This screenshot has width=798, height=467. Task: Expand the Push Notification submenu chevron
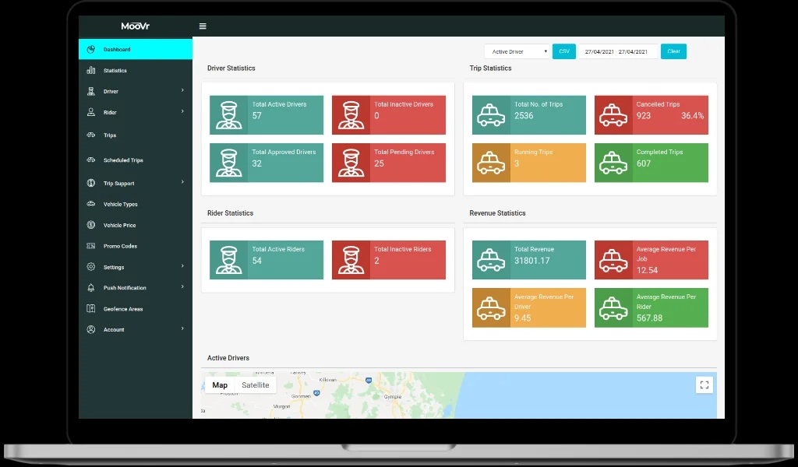(182, 286)
